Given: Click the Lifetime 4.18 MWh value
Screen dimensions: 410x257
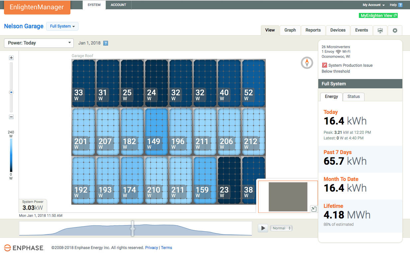Looking at the screenshot, I should coord(347,215).
